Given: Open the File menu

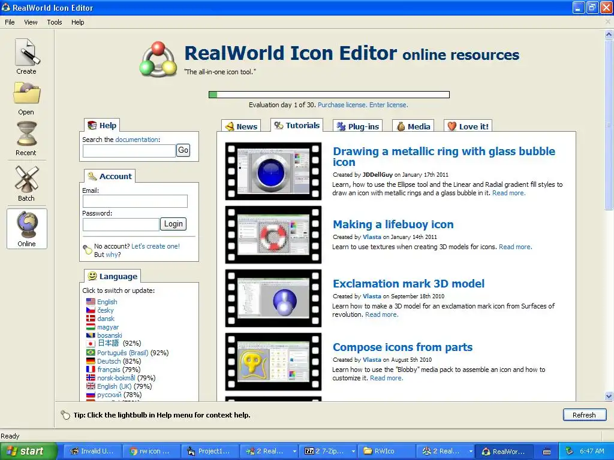Looking at the screenshot, I should 10,22.
